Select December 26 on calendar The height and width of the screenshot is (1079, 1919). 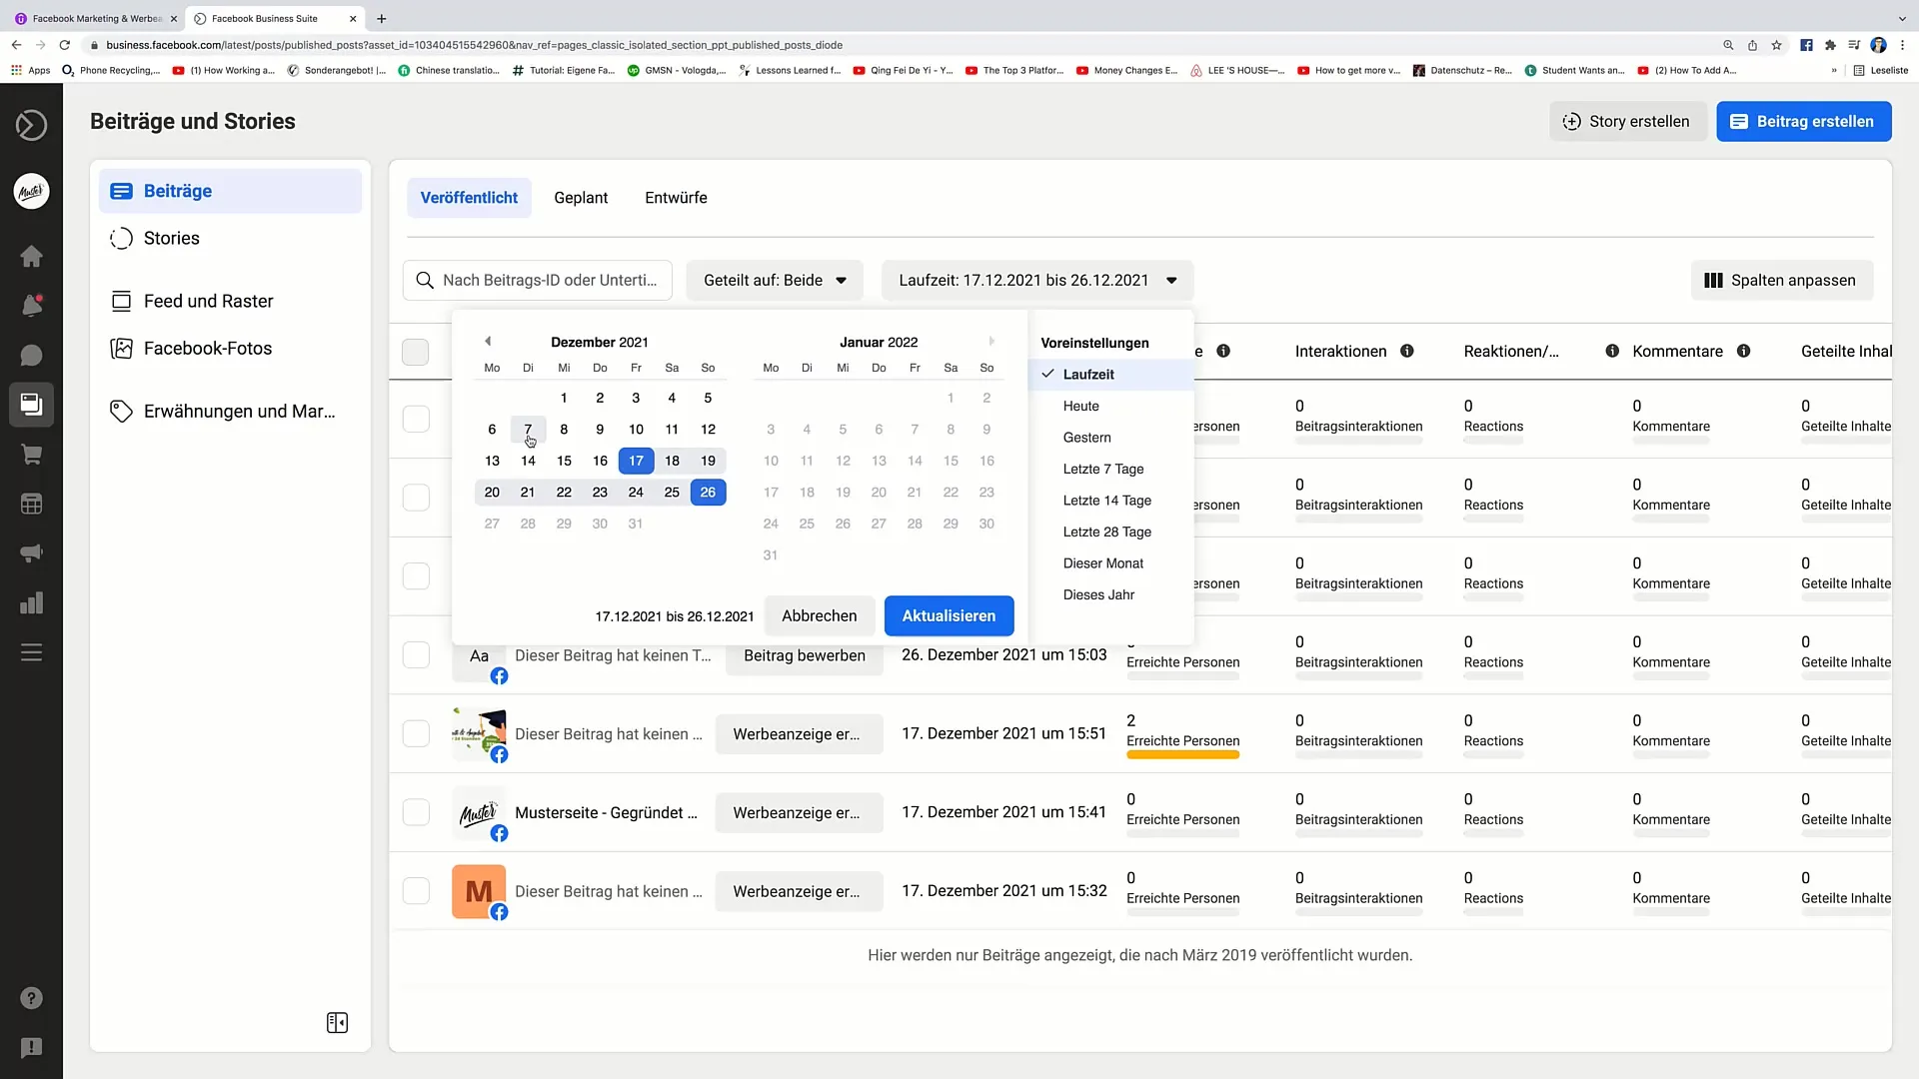[708, 492]
